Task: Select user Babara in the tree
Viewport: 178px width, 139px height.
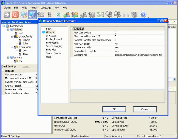Action: (26, 40)
